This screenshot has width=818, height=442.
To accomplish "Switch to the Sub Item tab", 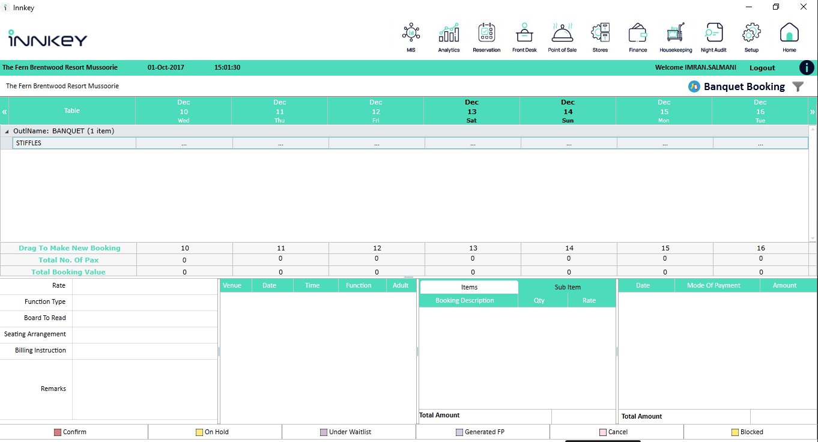I will pyautogui.click(x=568, y=287).
